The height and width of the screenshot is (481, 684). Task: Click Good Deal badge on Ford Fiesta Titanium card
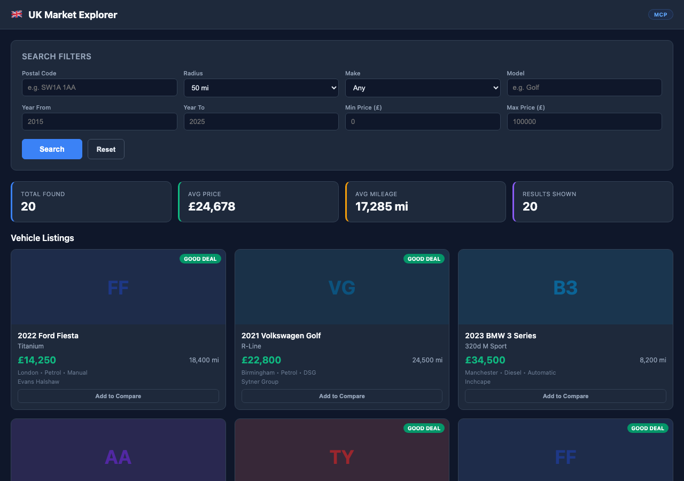pos(200,259)
